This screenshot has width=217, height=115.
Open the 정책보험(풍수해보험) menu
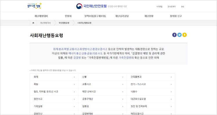95,16
